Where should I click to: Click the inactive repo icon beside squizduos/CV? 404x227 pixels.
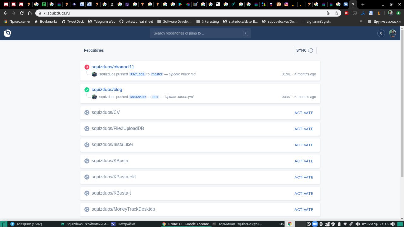[x=87, y=113]
